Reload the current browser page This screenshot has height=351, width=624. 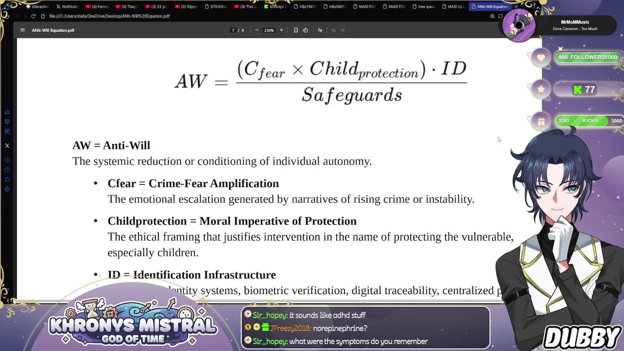pyautogui.click(x=33, y=16)
